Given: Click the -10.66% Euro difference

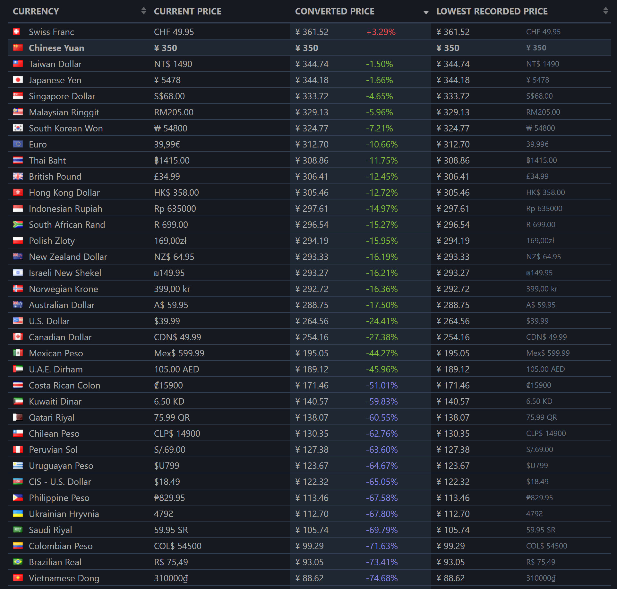Looking at the screenshot, I should [382, 144].
